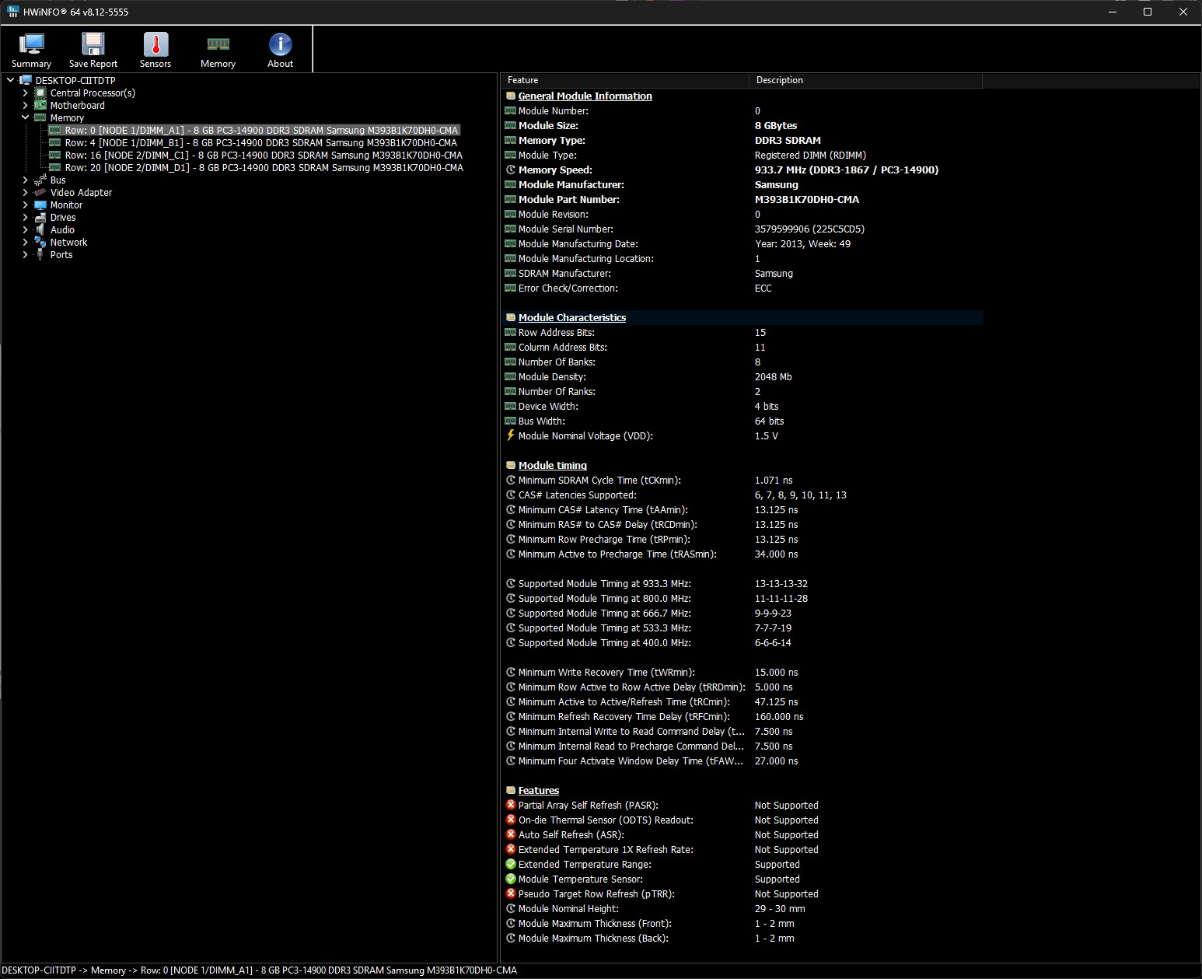The height and width of the screenshot is (979, 1202).
Task: Expand the Network node
Action: (25, 242)
